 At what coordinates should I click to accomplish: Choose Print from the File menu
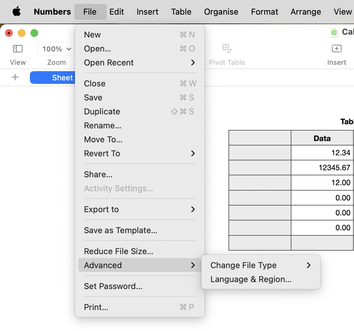[96, 307]
